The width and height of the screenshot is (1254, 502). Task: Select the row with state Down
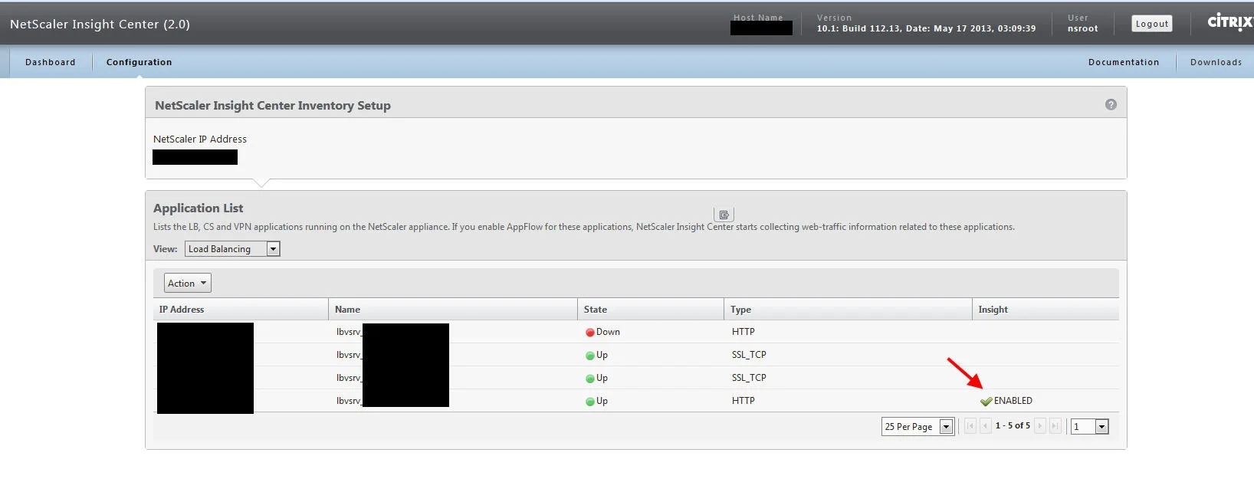tap(636, 332)
